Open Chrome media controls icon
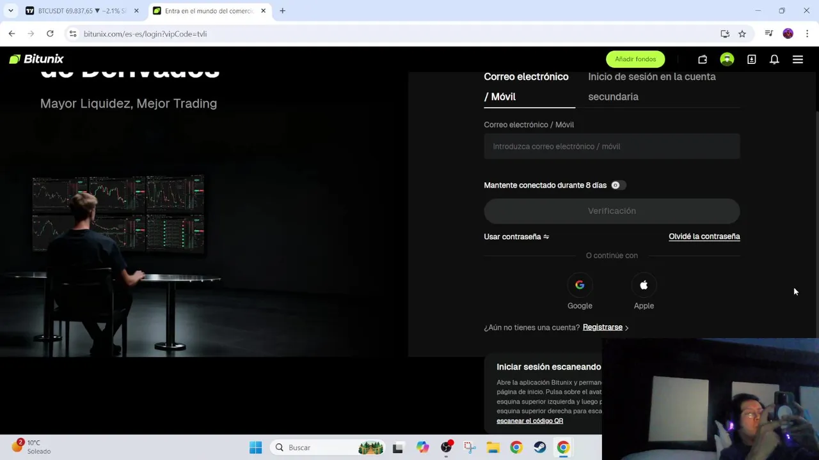The image size is (819, 460). pyautogui.click(x=769, y=34)
